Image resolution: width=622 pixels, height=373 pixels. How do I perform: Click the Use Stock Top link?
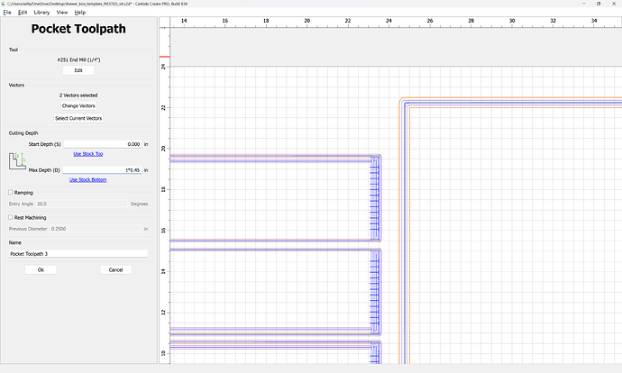point(90,154)
